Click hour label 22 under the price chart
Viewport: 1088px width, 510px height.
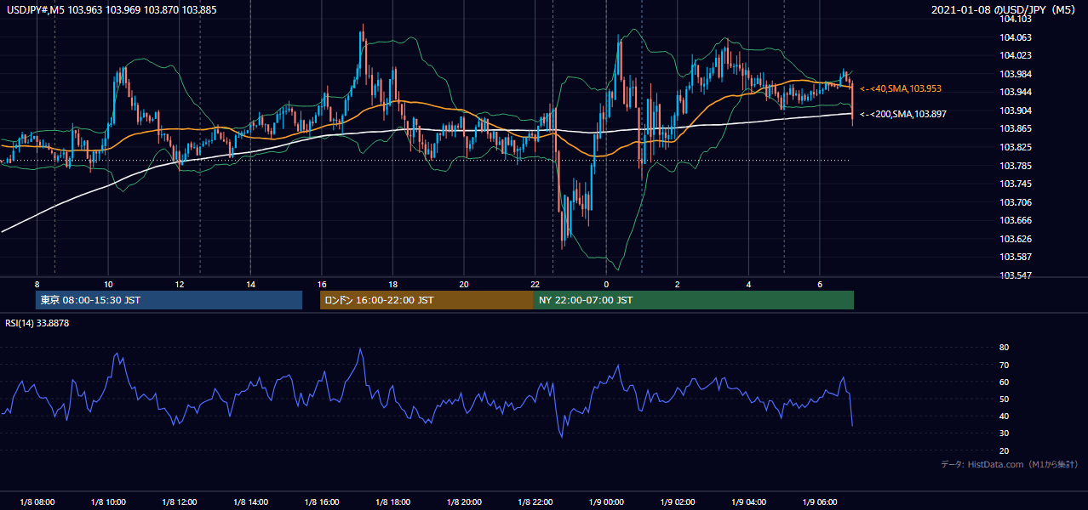535,284
